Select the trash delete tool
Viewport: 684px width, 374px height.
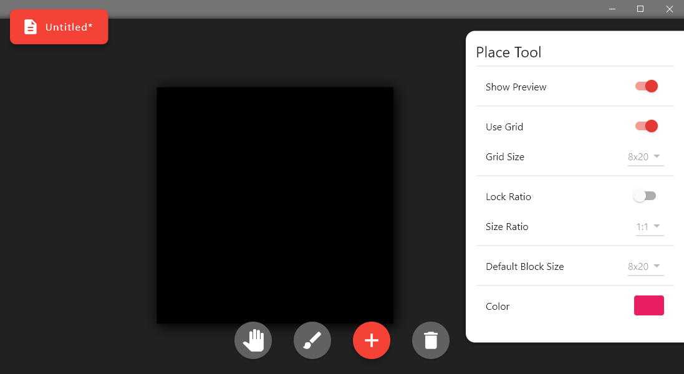tap(430, 340)
